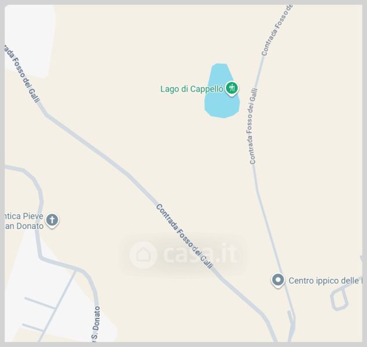Open the Lago di Cappelló text label

192,89
